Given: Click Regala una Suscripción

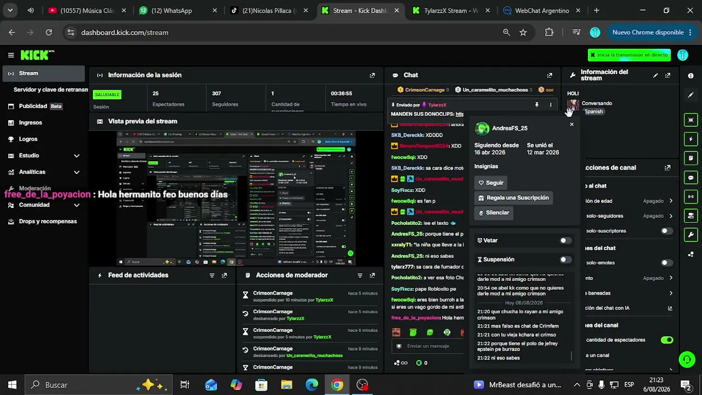Looking at the screenshot, I should [x=513, y=198].
